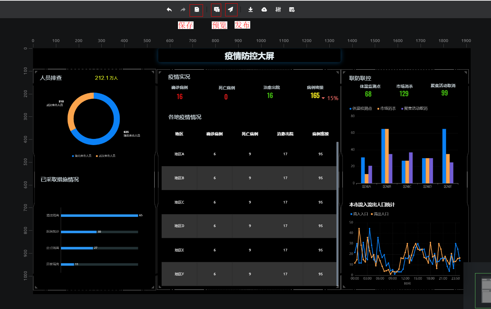Viewport: 491px width, 309px height.
Task: Click the green 16 recovered figure
Action: click(270, 96)
